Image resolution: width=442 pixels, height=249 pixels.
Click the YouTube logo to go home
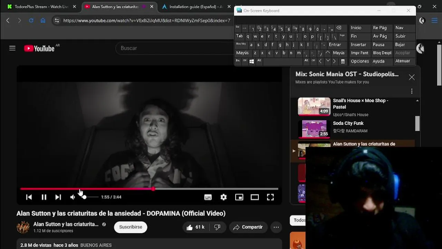pos(39,48)
